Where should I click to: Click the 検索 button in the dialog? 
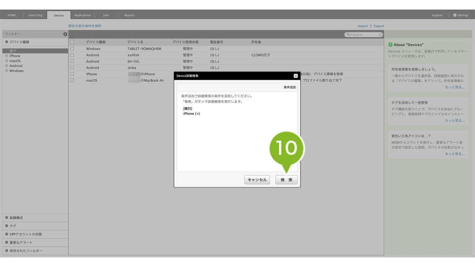click(286, 180)
